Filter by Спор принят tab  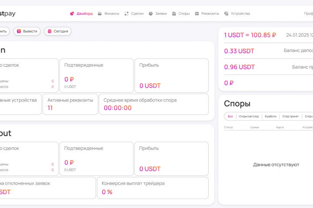coord(291,117)
